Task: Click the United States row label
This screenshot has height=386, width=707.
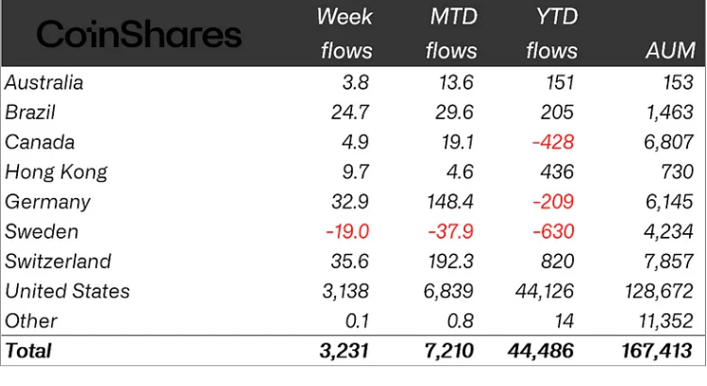Action: tap(67, 291)
